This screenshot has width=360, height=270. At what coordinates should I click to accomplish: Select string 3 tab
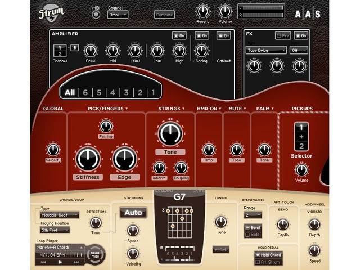point(126,92)
